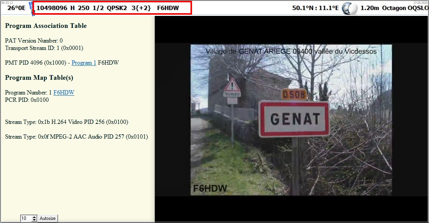Click the GENAT video preview frame

(x=291, y=120)
